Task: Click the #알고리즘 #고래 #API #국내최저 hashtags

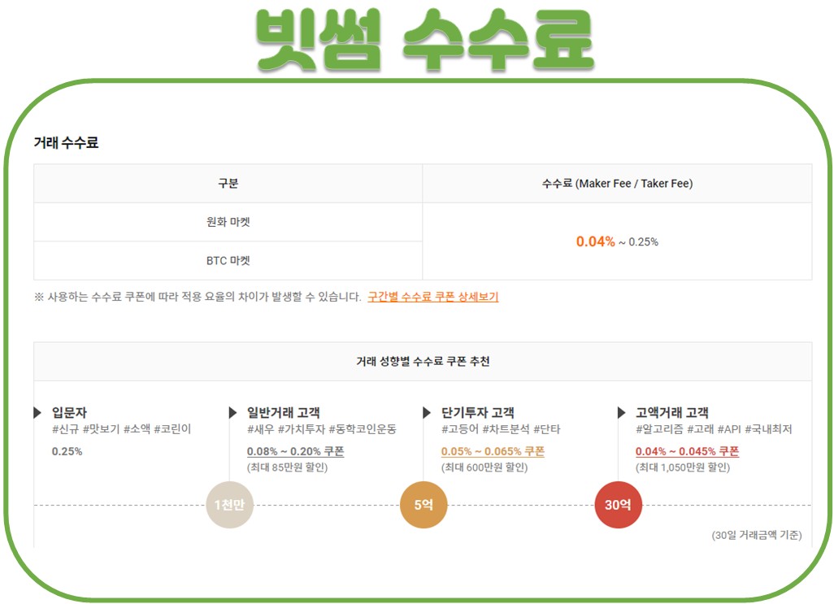Action: 714,429
